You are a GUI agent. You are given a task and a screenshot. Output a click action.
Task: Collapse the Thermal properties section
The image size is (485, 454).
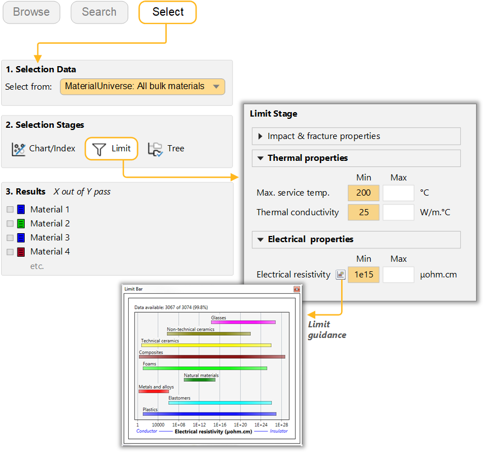[260, 158]
